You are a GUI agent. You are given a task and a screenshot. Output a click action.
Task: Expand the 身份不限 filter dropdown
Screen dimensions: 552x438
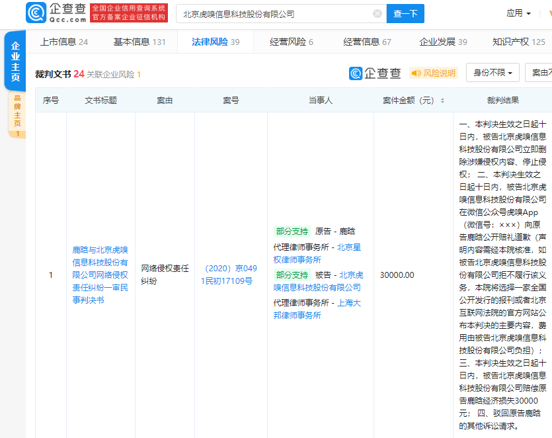(493, 73)
